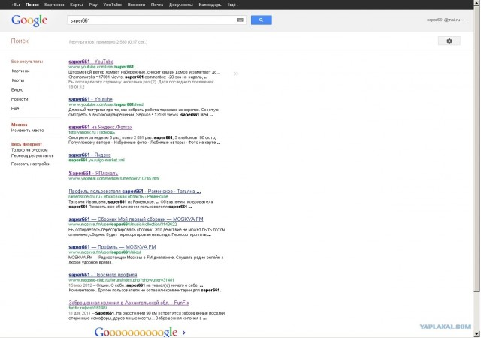Open Карты in top bar
Image resolution: width=481 pixels, height=338 pixels.
[77, 5]
